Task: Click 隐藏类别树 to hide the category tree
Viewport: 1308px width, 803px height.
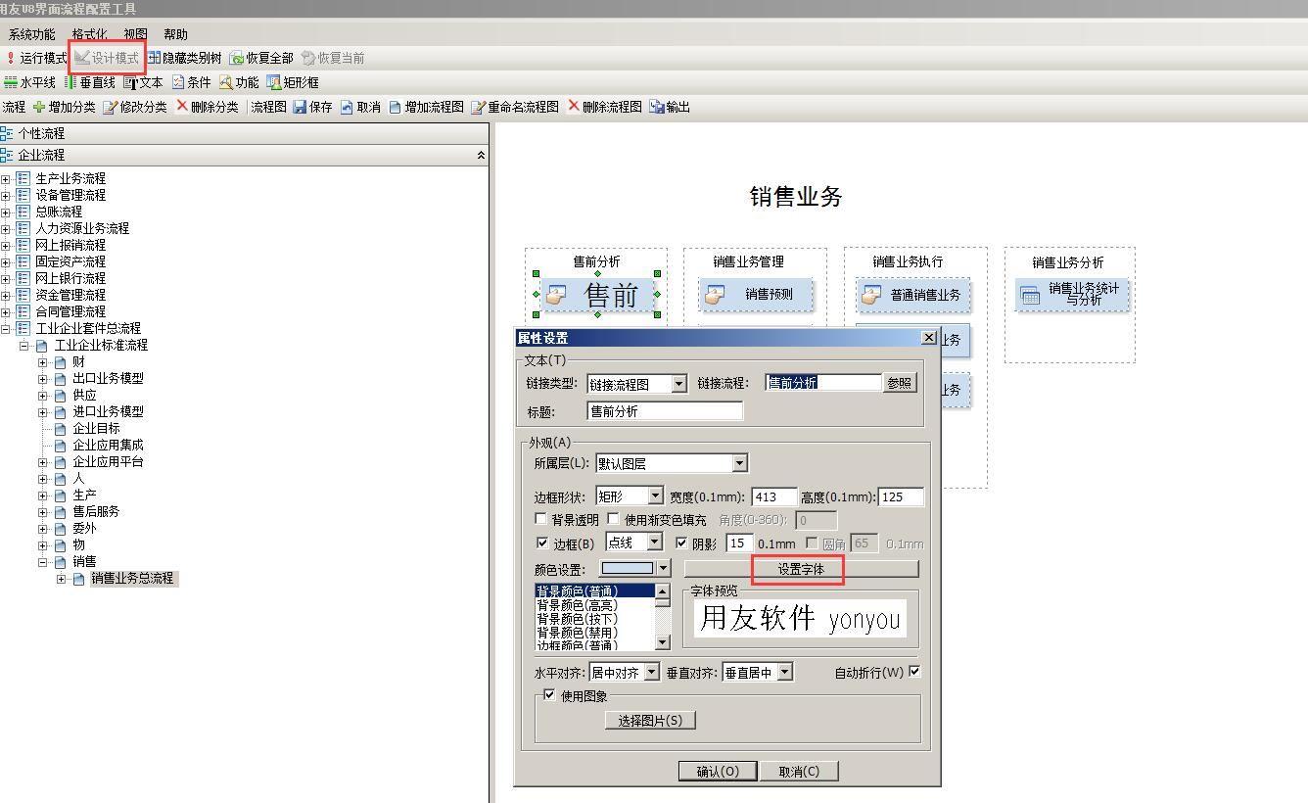Action: coord(185,58)
